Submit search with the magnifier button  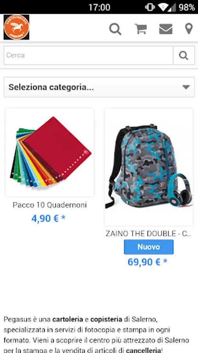[x=184, y=55]
